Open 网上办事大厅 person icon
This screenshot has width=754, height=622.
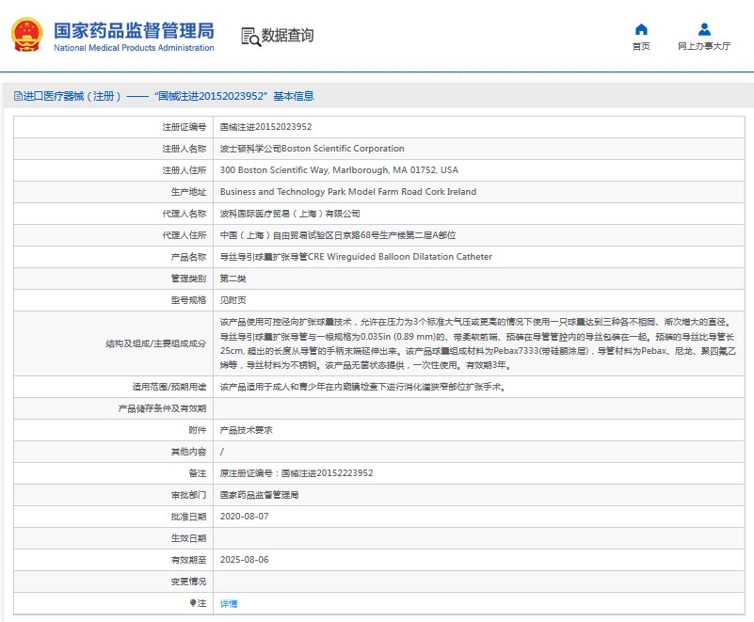point(704,29)
